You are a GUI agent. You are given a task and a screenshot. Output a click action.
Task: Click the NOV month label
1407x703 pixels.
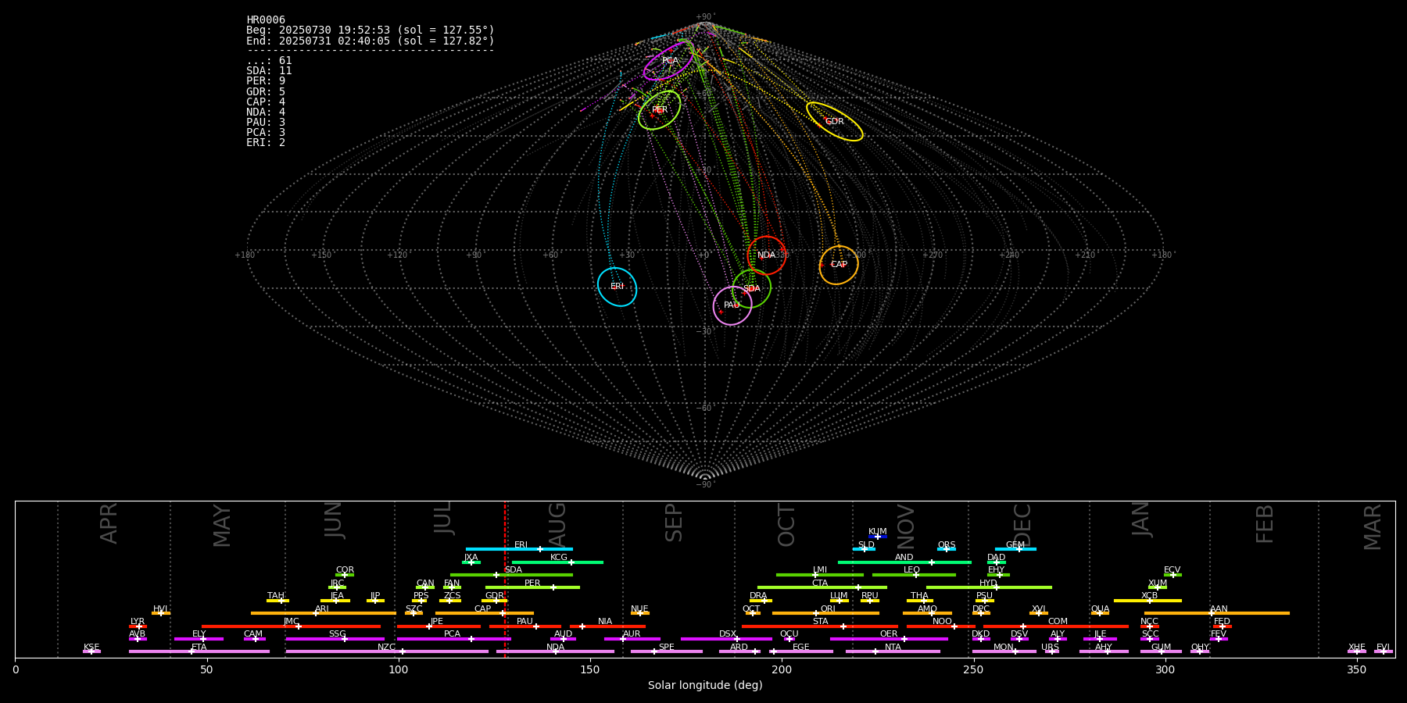click(905, 526)
